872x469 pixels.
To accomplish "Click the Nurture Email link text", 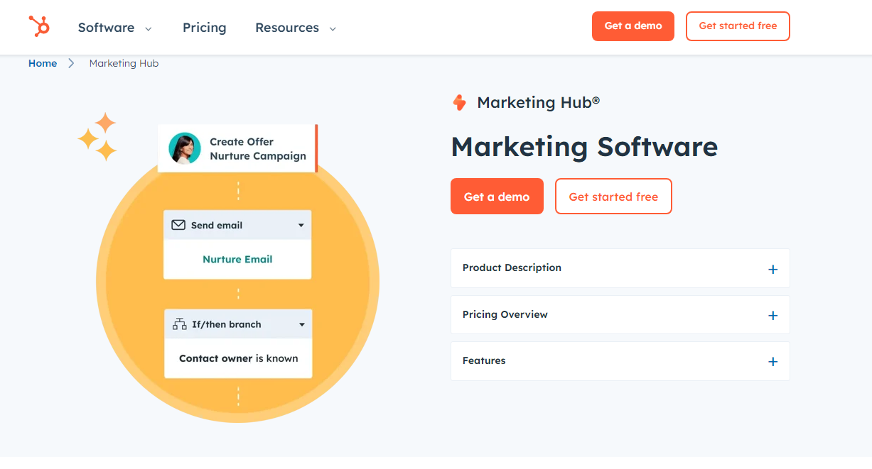I will tap(237, 259).
